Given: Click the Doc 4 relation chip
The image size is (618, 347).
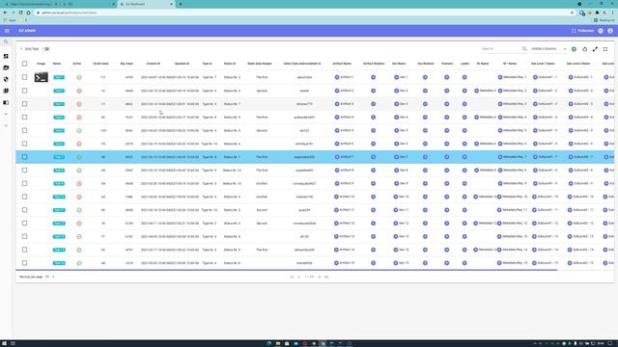Looking at the screenshot, I should (x=401, y=118).
